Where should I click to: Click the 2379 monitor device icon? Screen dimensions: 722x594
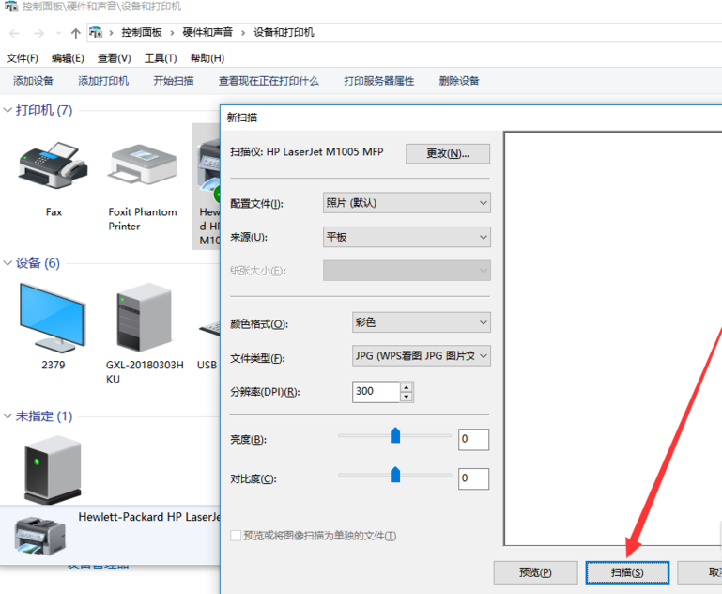(53, 319)
